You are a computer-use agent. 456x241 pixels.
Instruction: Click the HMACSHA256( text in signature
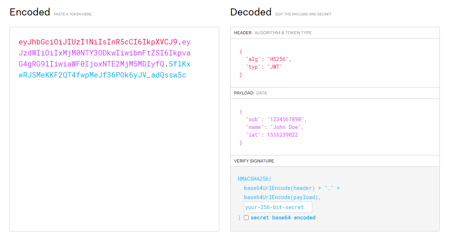254,179
